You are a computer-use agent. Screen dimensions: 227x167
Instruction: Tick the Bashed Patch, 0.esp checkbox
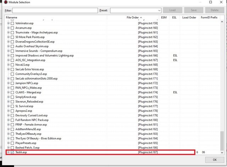[x=13, y=148]
